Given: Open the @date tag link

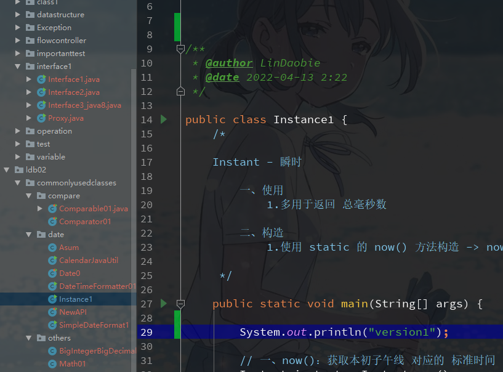Looking at the screenshot, I should click(223, 76).
